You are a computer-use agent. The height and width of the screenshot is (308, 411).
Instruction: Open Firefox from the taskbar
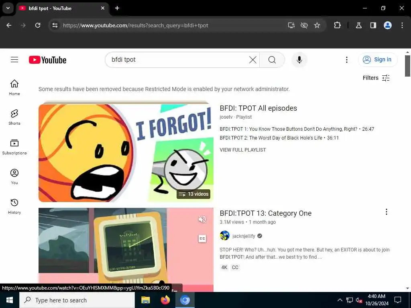(165, 300)
